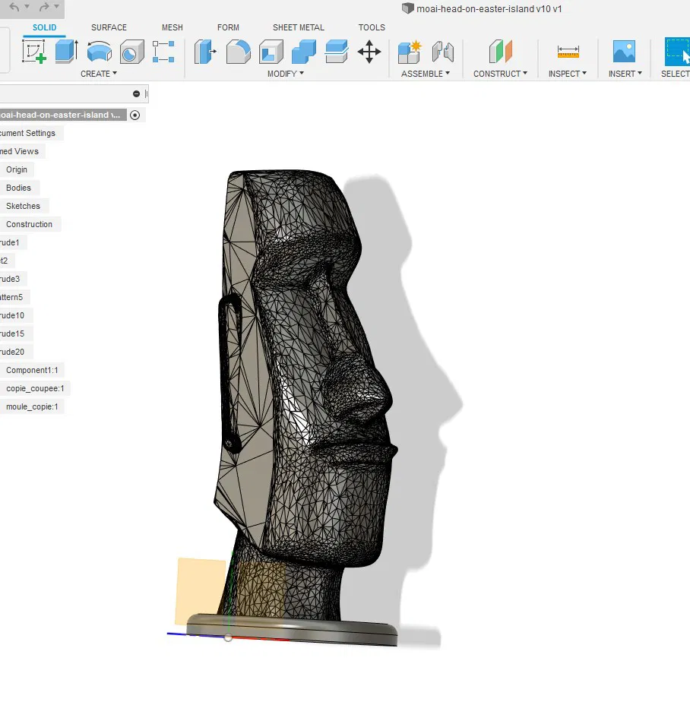Switch to the TOOLS tab
Screen dimensions: 690x724
click(372, 27)
